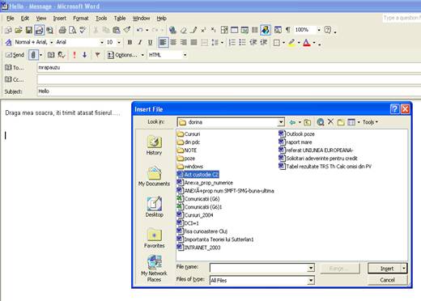Open the Font Color dropdown arrow
Screen dimensions: 421x301
pyautogui.click(x=314, y=42)
